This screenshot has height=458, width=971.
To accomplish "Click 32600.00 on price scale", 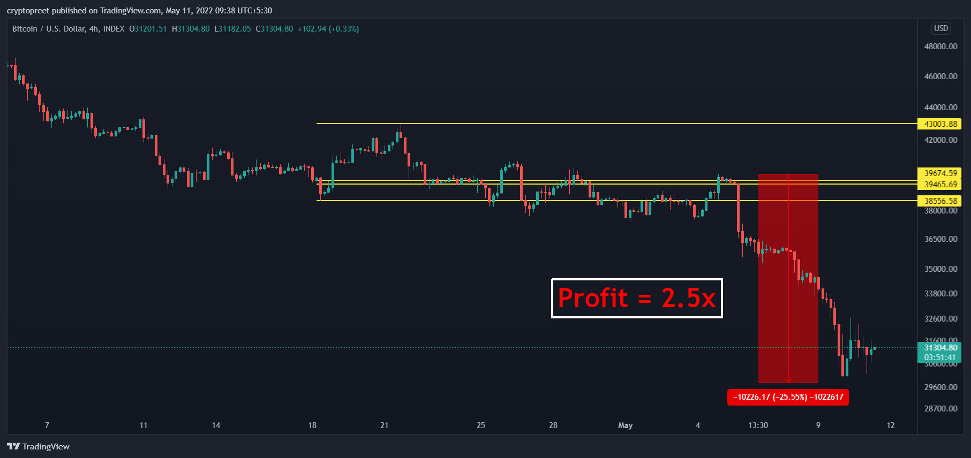I will (941, 319).
